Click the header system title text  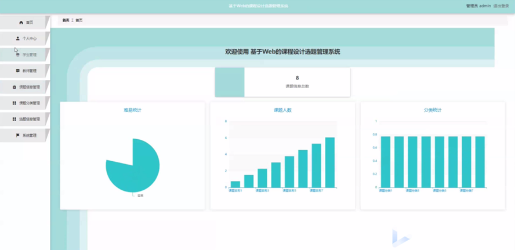258,6
